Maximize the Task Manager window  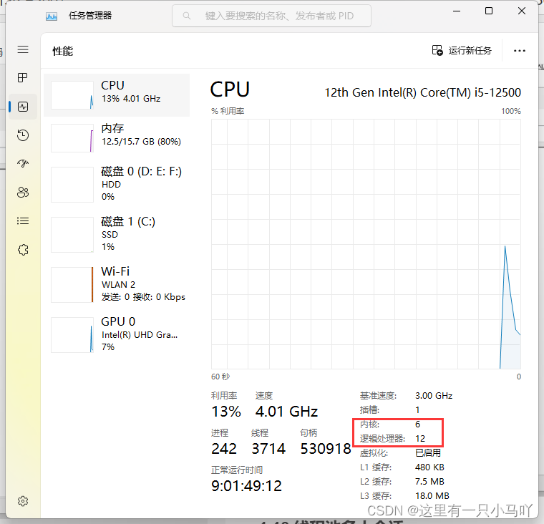[x=488, y=11]
